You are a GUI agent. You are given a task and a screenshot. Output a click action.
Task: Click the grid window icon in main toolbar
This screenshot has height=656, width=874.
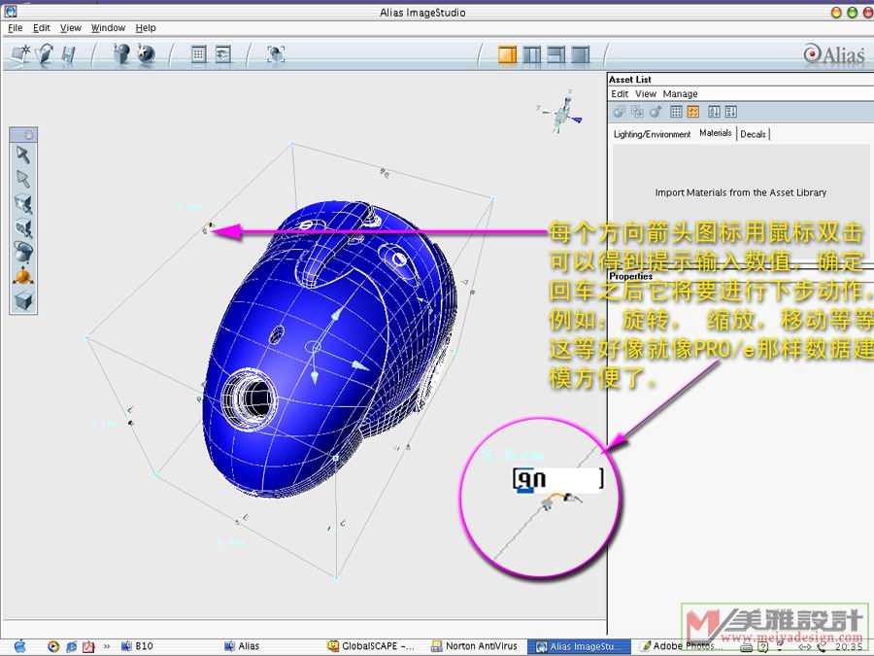[x=198, y=54]
